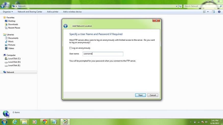
Task: Select Favorites in navigation pane
Action: [10, 18]
